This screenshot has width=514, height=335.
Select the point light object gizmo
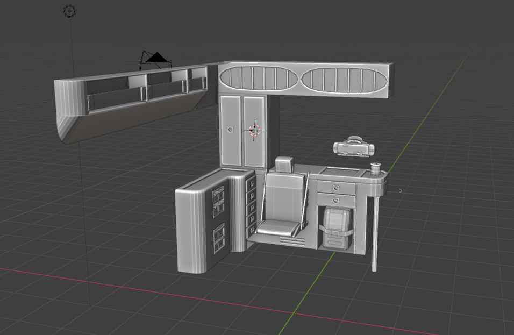pyautogui.click(x=69, y=11)
